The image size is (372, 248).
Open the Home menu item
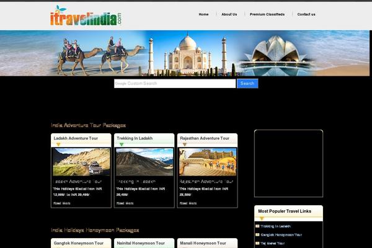click(x=203, y=14)
